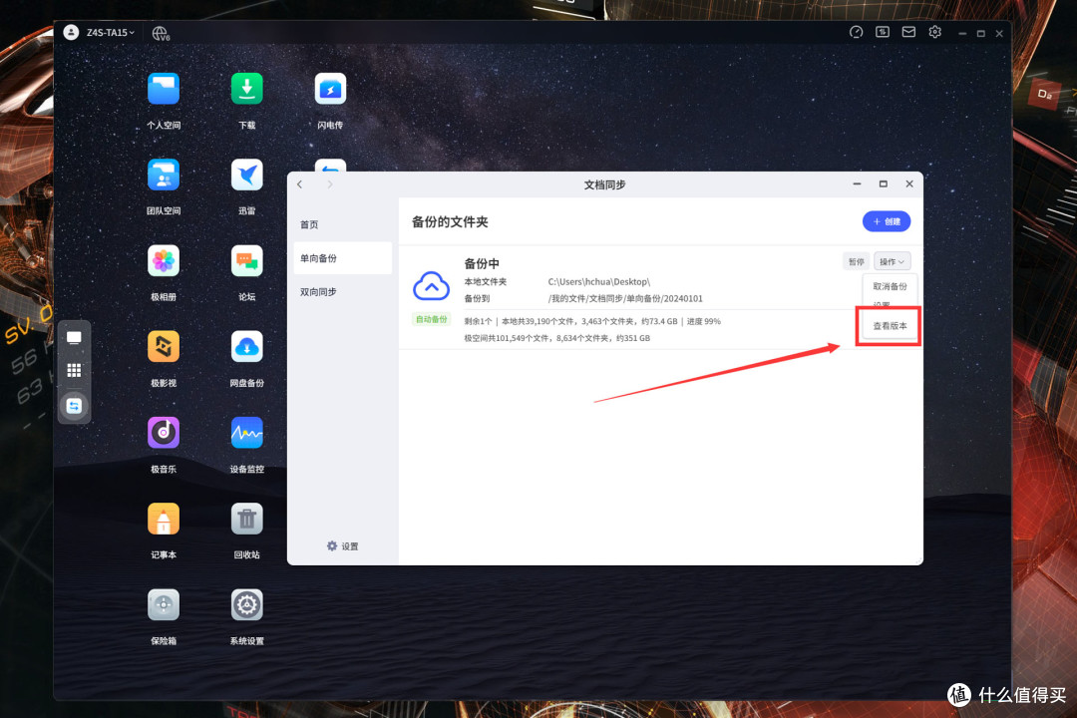The image size is (1077, 718).
Task: Open the 下载 download app icon
Action: click(246, 90)
